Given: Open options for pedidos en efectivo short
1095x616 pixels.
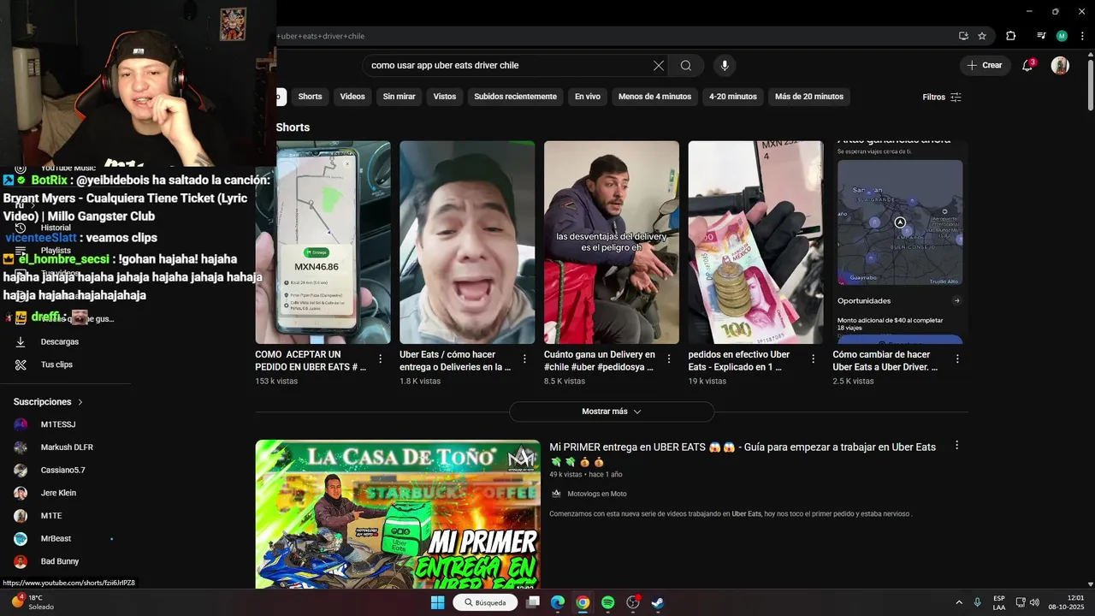Looking at the screenshot, I should [x=814, y=359].
